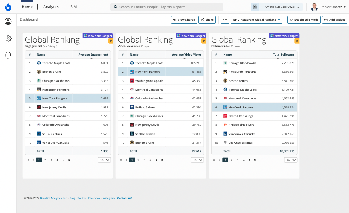Click the search magnifier icon
The width and height of the screenshot is (349, 213).
click(115, 7)
